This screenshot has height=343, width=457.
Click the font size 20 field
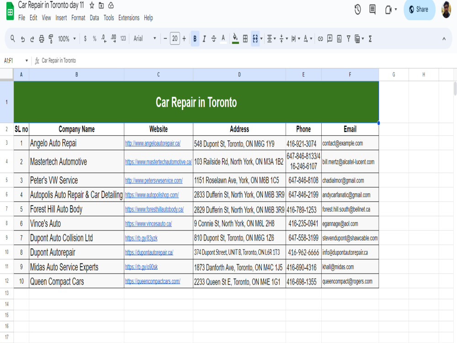click(x=175, y=38)
